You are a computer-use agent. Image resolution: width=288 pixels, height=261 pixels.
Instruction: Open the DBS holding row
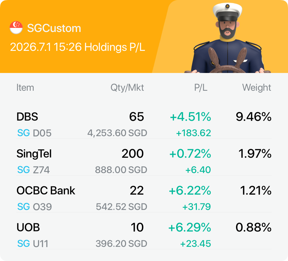144,124
